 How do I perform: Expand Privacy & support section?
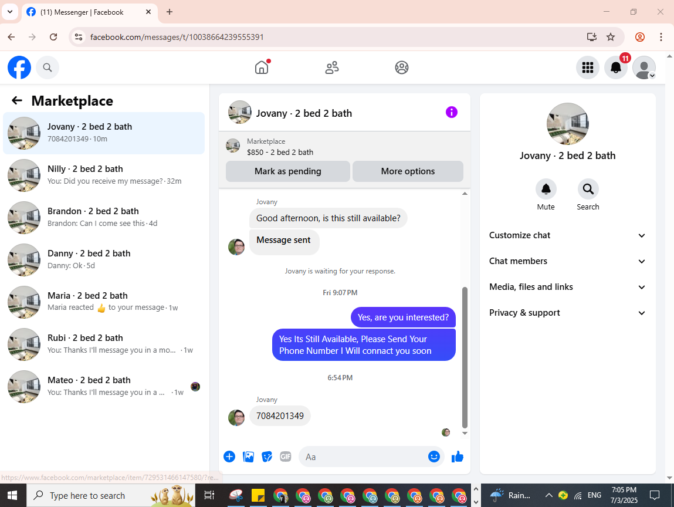[567, 313]
